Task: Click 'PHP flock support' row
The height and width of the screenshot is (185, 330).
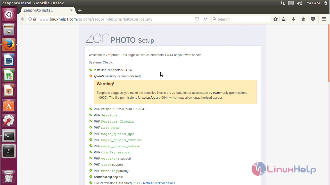Action: 108,165
